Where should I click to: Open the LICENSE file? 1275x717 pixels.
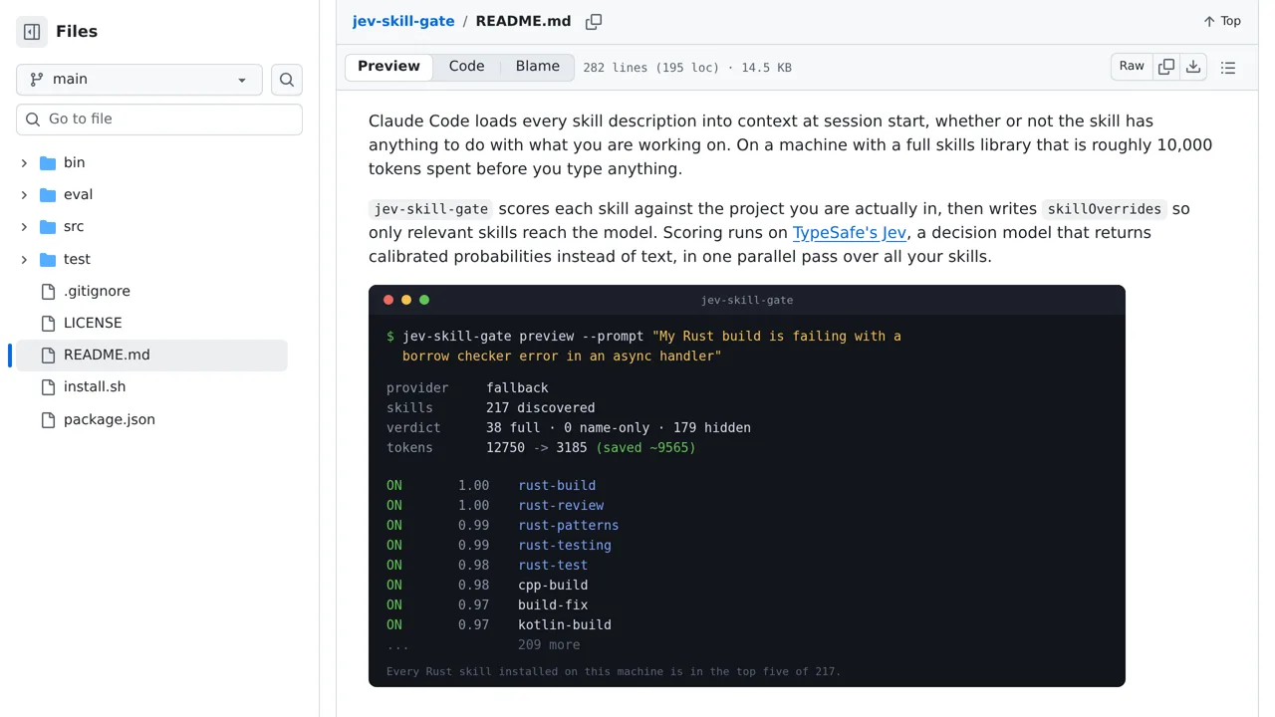[x=93, y=323]
